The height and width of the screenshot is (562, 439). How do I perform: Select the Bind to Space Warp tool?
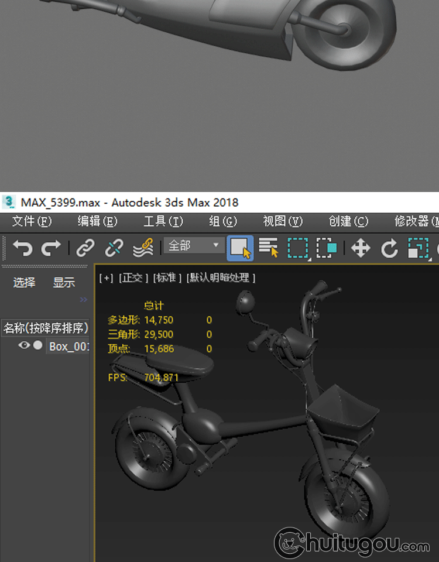pos(143,248)
